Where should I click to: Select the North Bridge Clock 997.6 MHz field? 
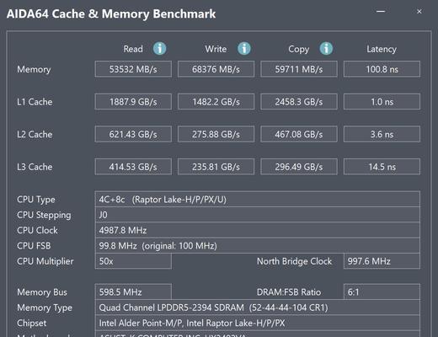click(382, 261)
